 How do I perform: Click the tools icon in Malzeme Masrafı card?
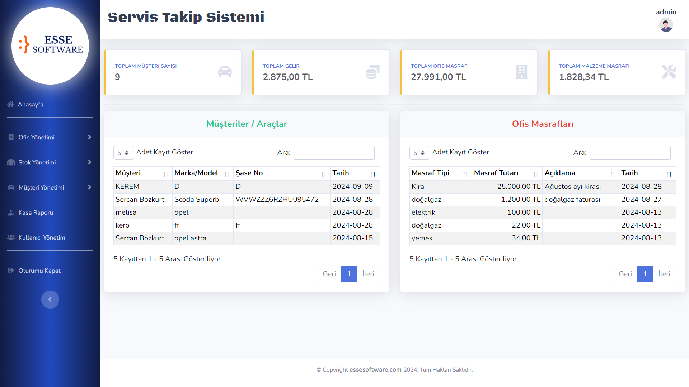coord(669,72)
